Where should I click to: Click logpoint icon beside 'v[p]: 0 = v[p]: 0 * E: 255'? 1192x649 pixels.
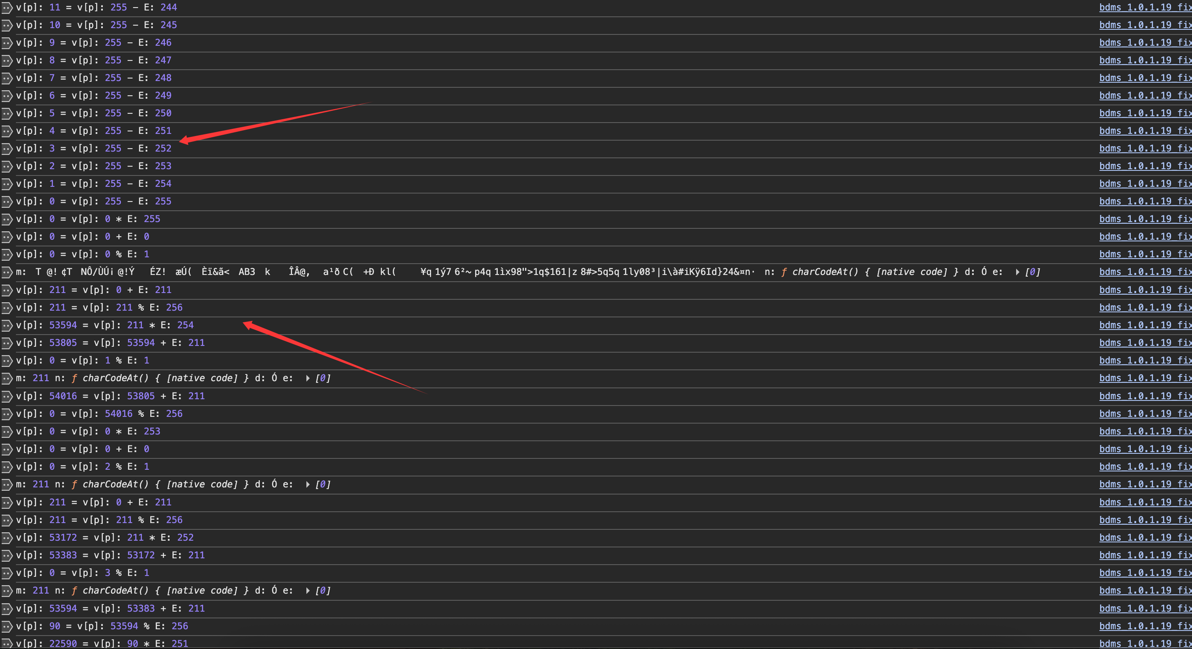tap(6, 220)
